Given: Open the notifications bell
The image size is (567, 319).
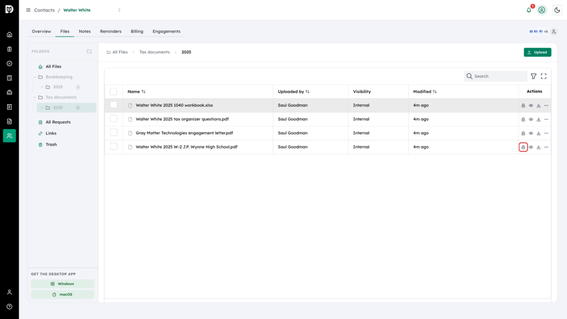Looking at the screenshot, I should click(529, 10).
